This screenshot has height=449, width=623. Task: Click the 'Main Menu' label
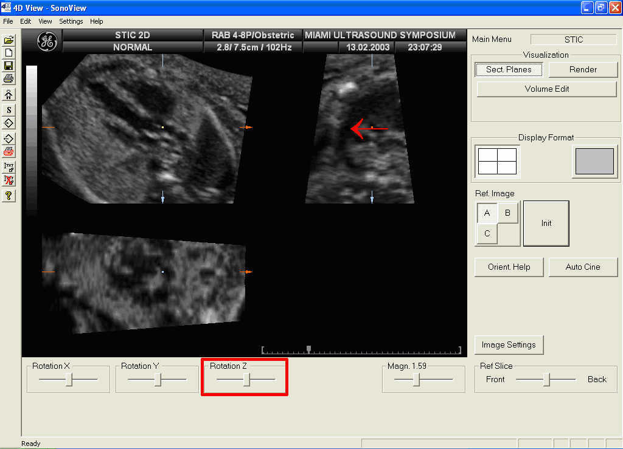[492, 39]
